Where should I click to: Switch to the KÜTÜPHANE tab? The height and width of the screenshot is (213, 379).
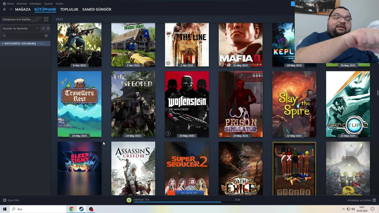(x=45, y=9)
